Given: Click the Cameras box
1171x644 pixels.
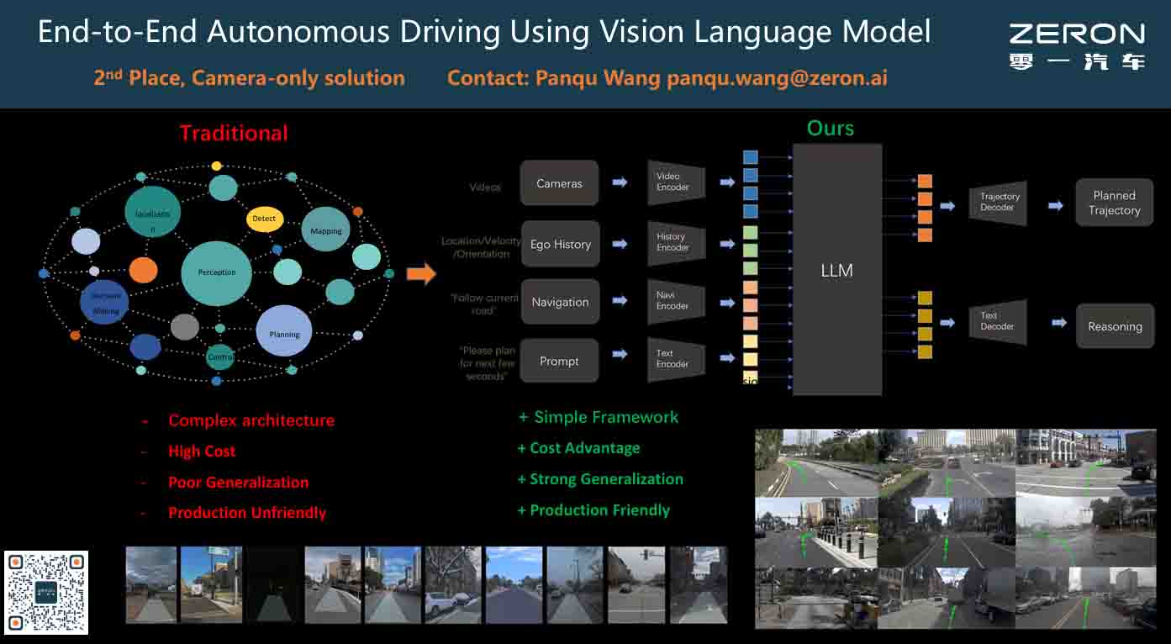Looking at the screenshot, I should point(559,183).
